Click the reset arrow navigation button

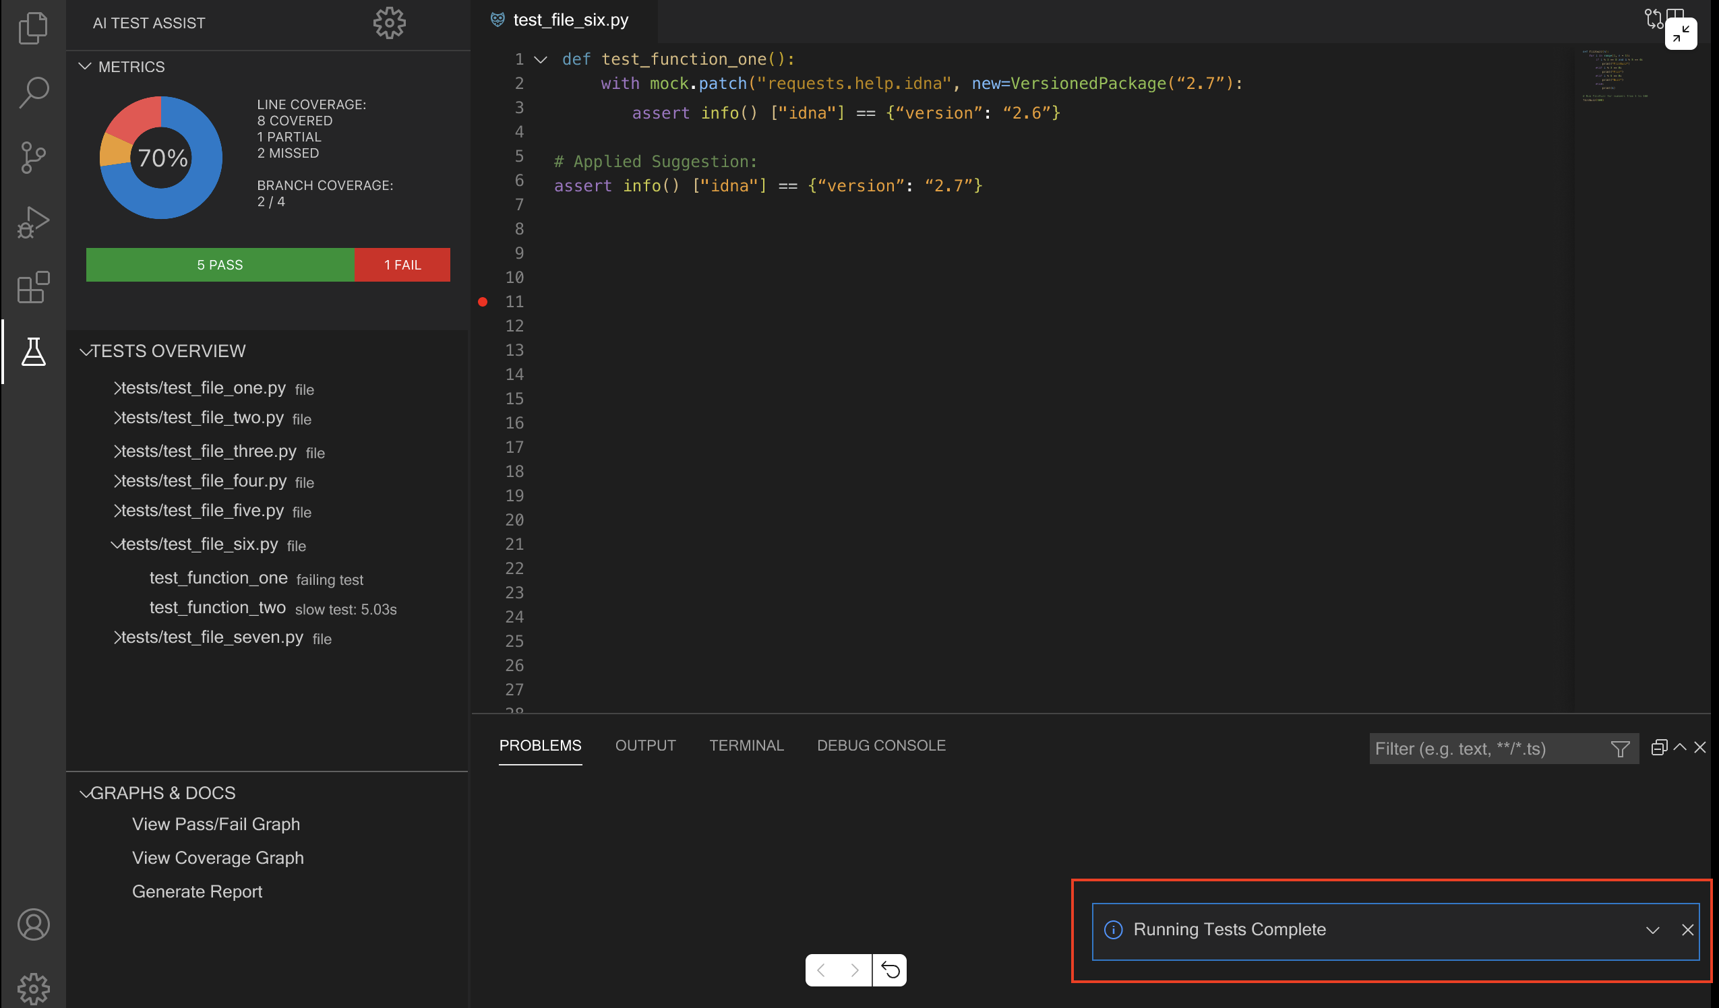point(890,970)
